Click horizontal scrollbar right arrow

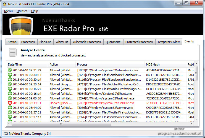point(191,124)
